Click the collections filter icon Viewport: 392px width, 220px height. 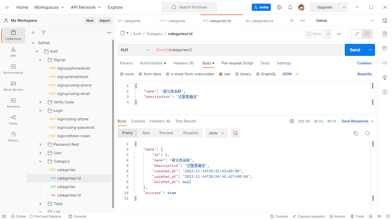(x=44, y=33)
